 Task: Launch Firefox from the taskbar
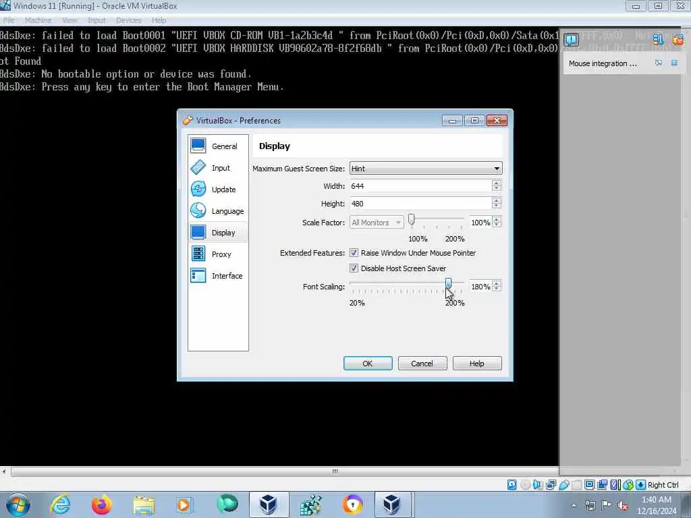101,505
